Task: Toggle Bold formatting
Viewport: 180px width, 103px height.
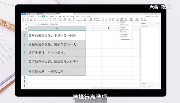Action: [35, 21]
